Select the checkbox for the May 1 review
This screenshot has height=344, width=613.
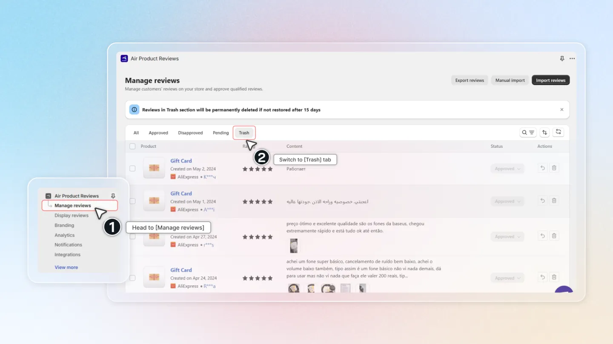(132, 201)
